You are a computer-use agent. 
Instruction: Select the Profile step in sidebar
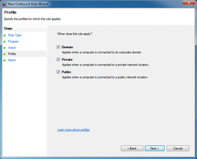coord(12,54)
